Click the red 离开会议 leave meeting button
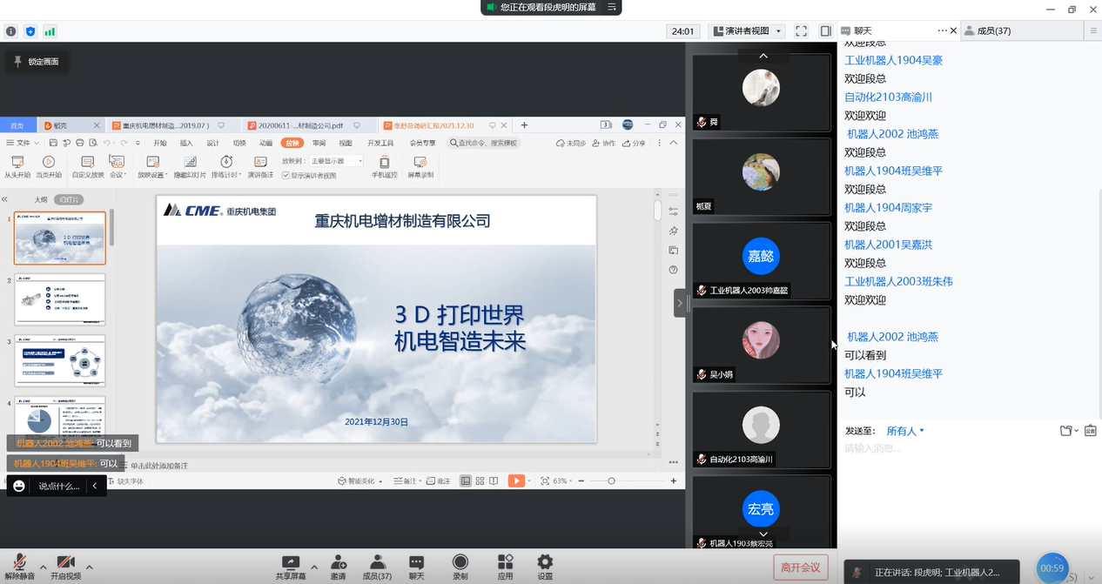Viewport: 1102px width, 584px height. pos(801,567)
